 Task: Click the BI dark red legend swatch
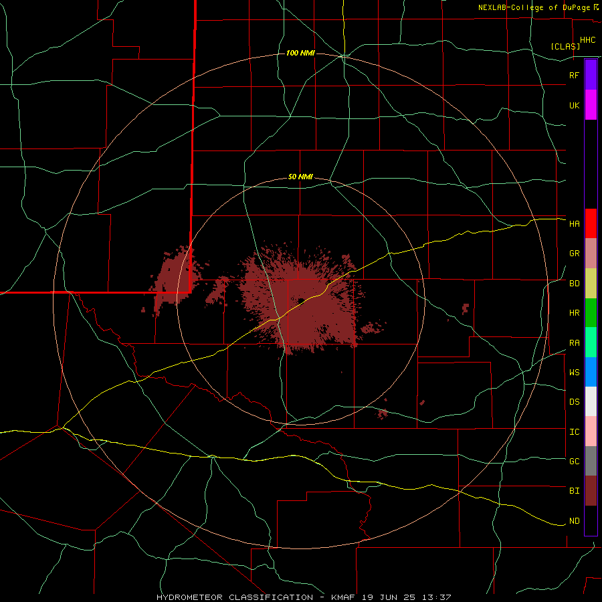591,491
